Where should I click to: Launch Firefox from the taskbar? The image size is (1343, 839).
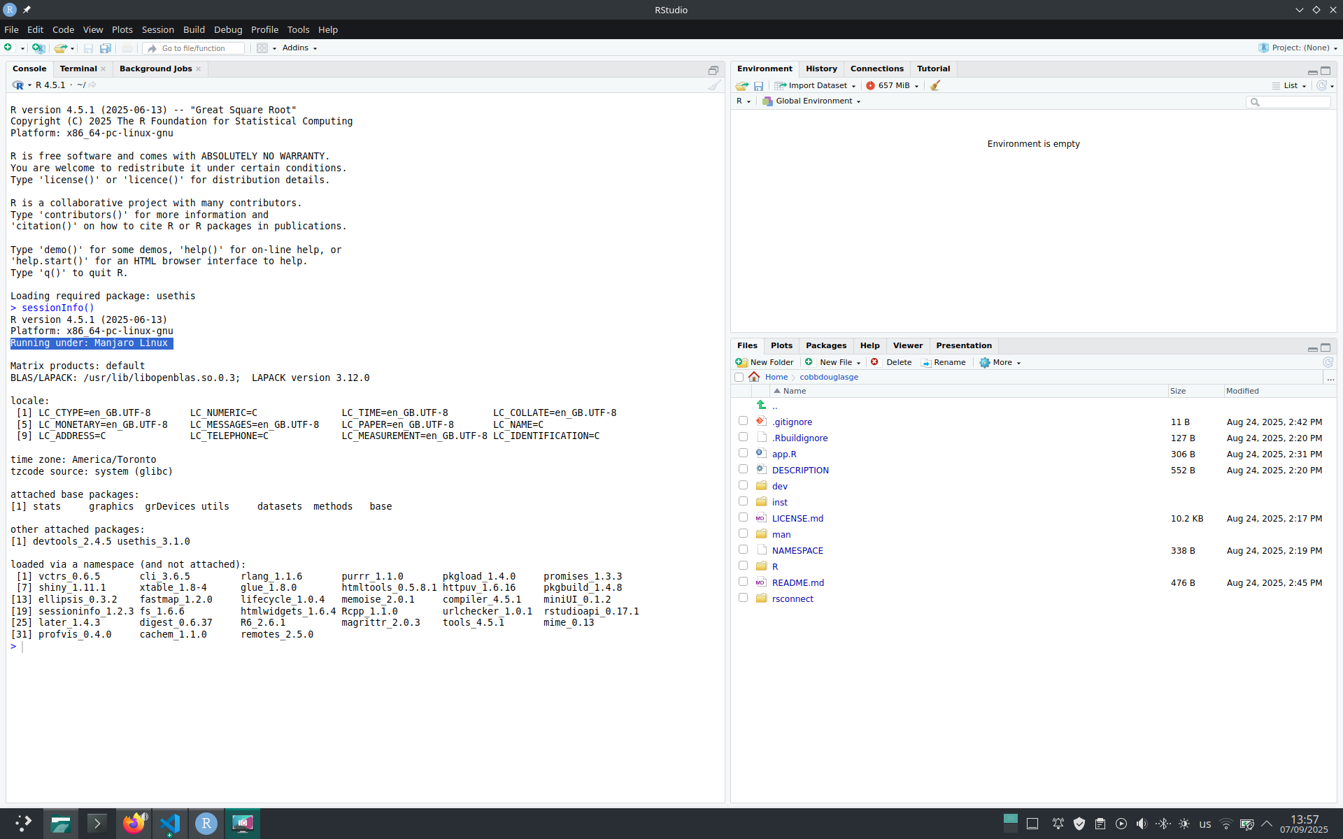pyautogui.click(x=134, y=824)
